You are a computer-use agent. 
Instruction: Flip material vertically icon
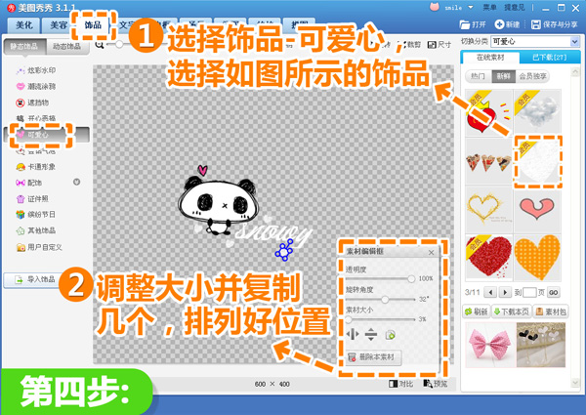371,334
